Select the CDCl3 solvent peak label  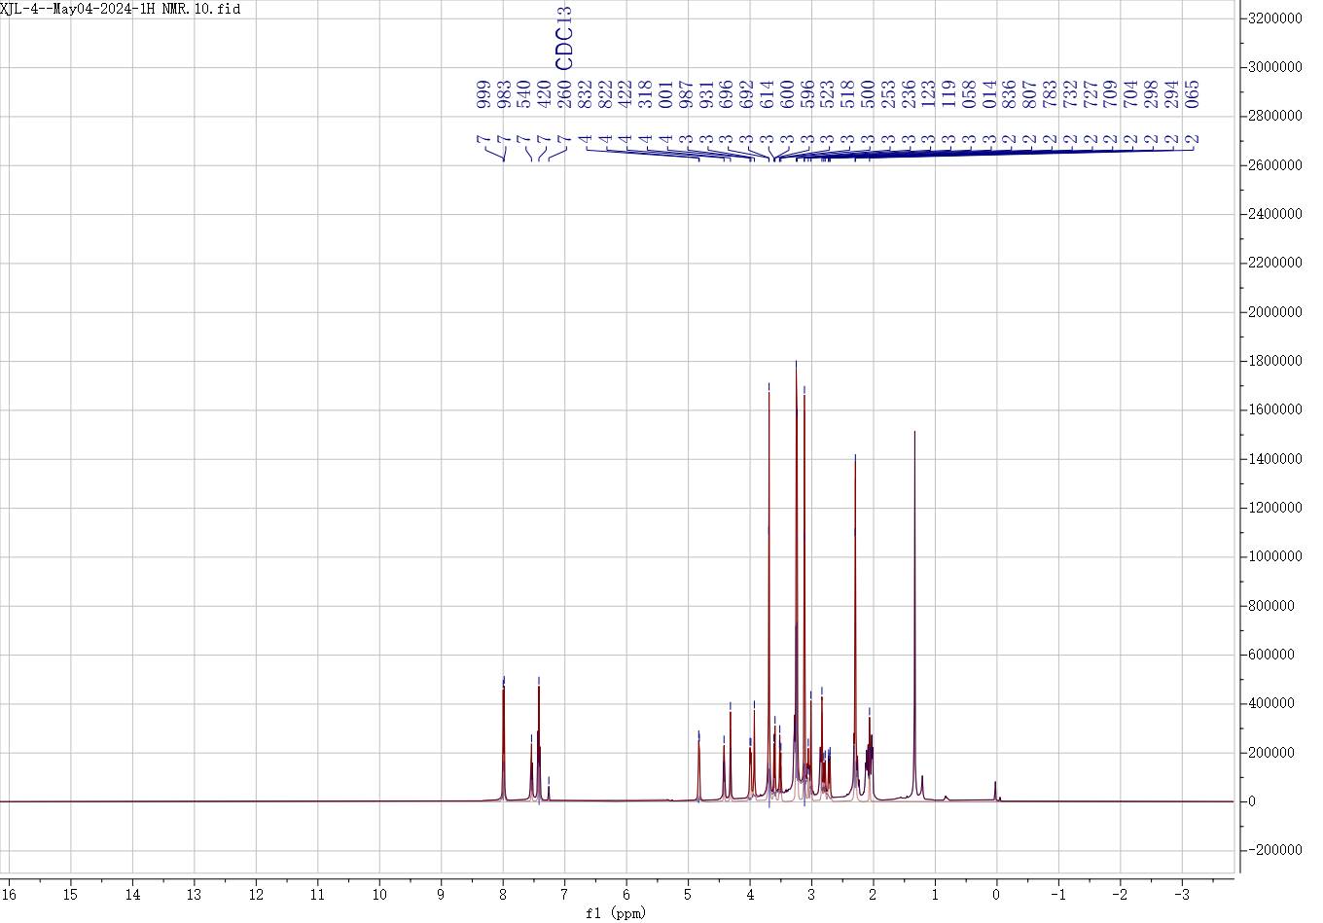(564, 37)
